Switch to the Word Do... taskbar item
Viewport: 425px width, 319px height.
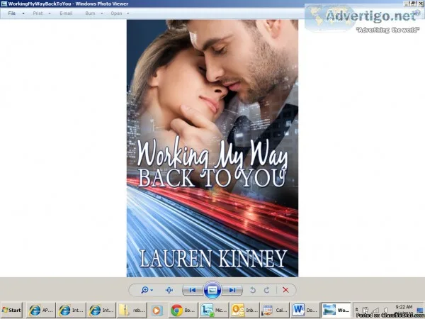[305, 310]
